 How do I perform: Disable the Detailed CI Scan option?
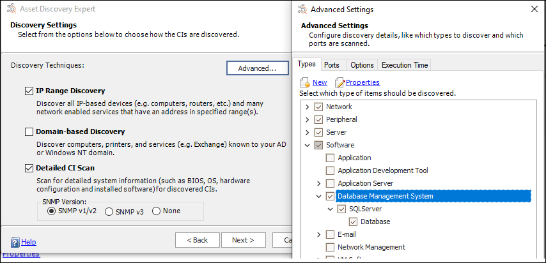(x=28, y=169)
